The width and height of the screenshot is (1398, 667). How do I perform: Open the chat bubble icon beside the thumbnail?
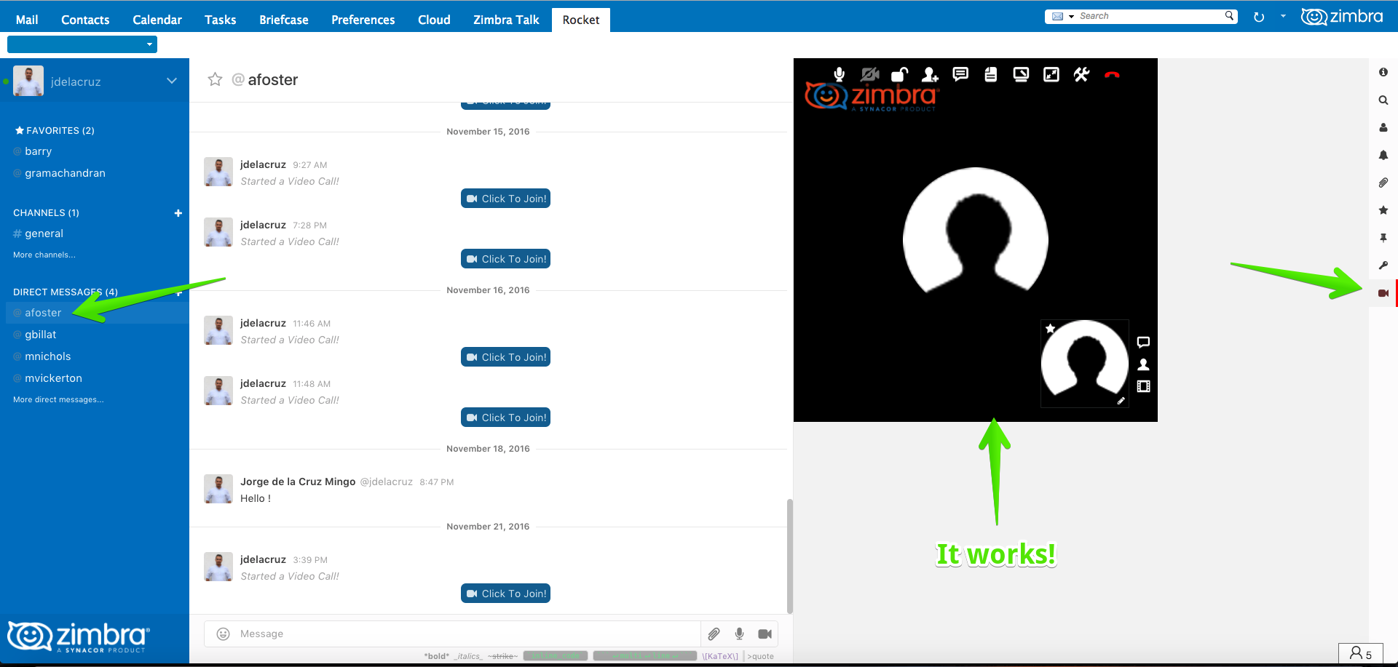[x=1143, y=342]
